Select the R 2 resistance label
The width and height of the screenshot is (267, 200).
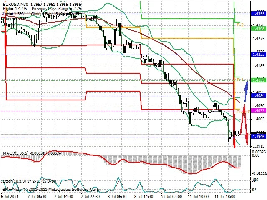point(240,25)
